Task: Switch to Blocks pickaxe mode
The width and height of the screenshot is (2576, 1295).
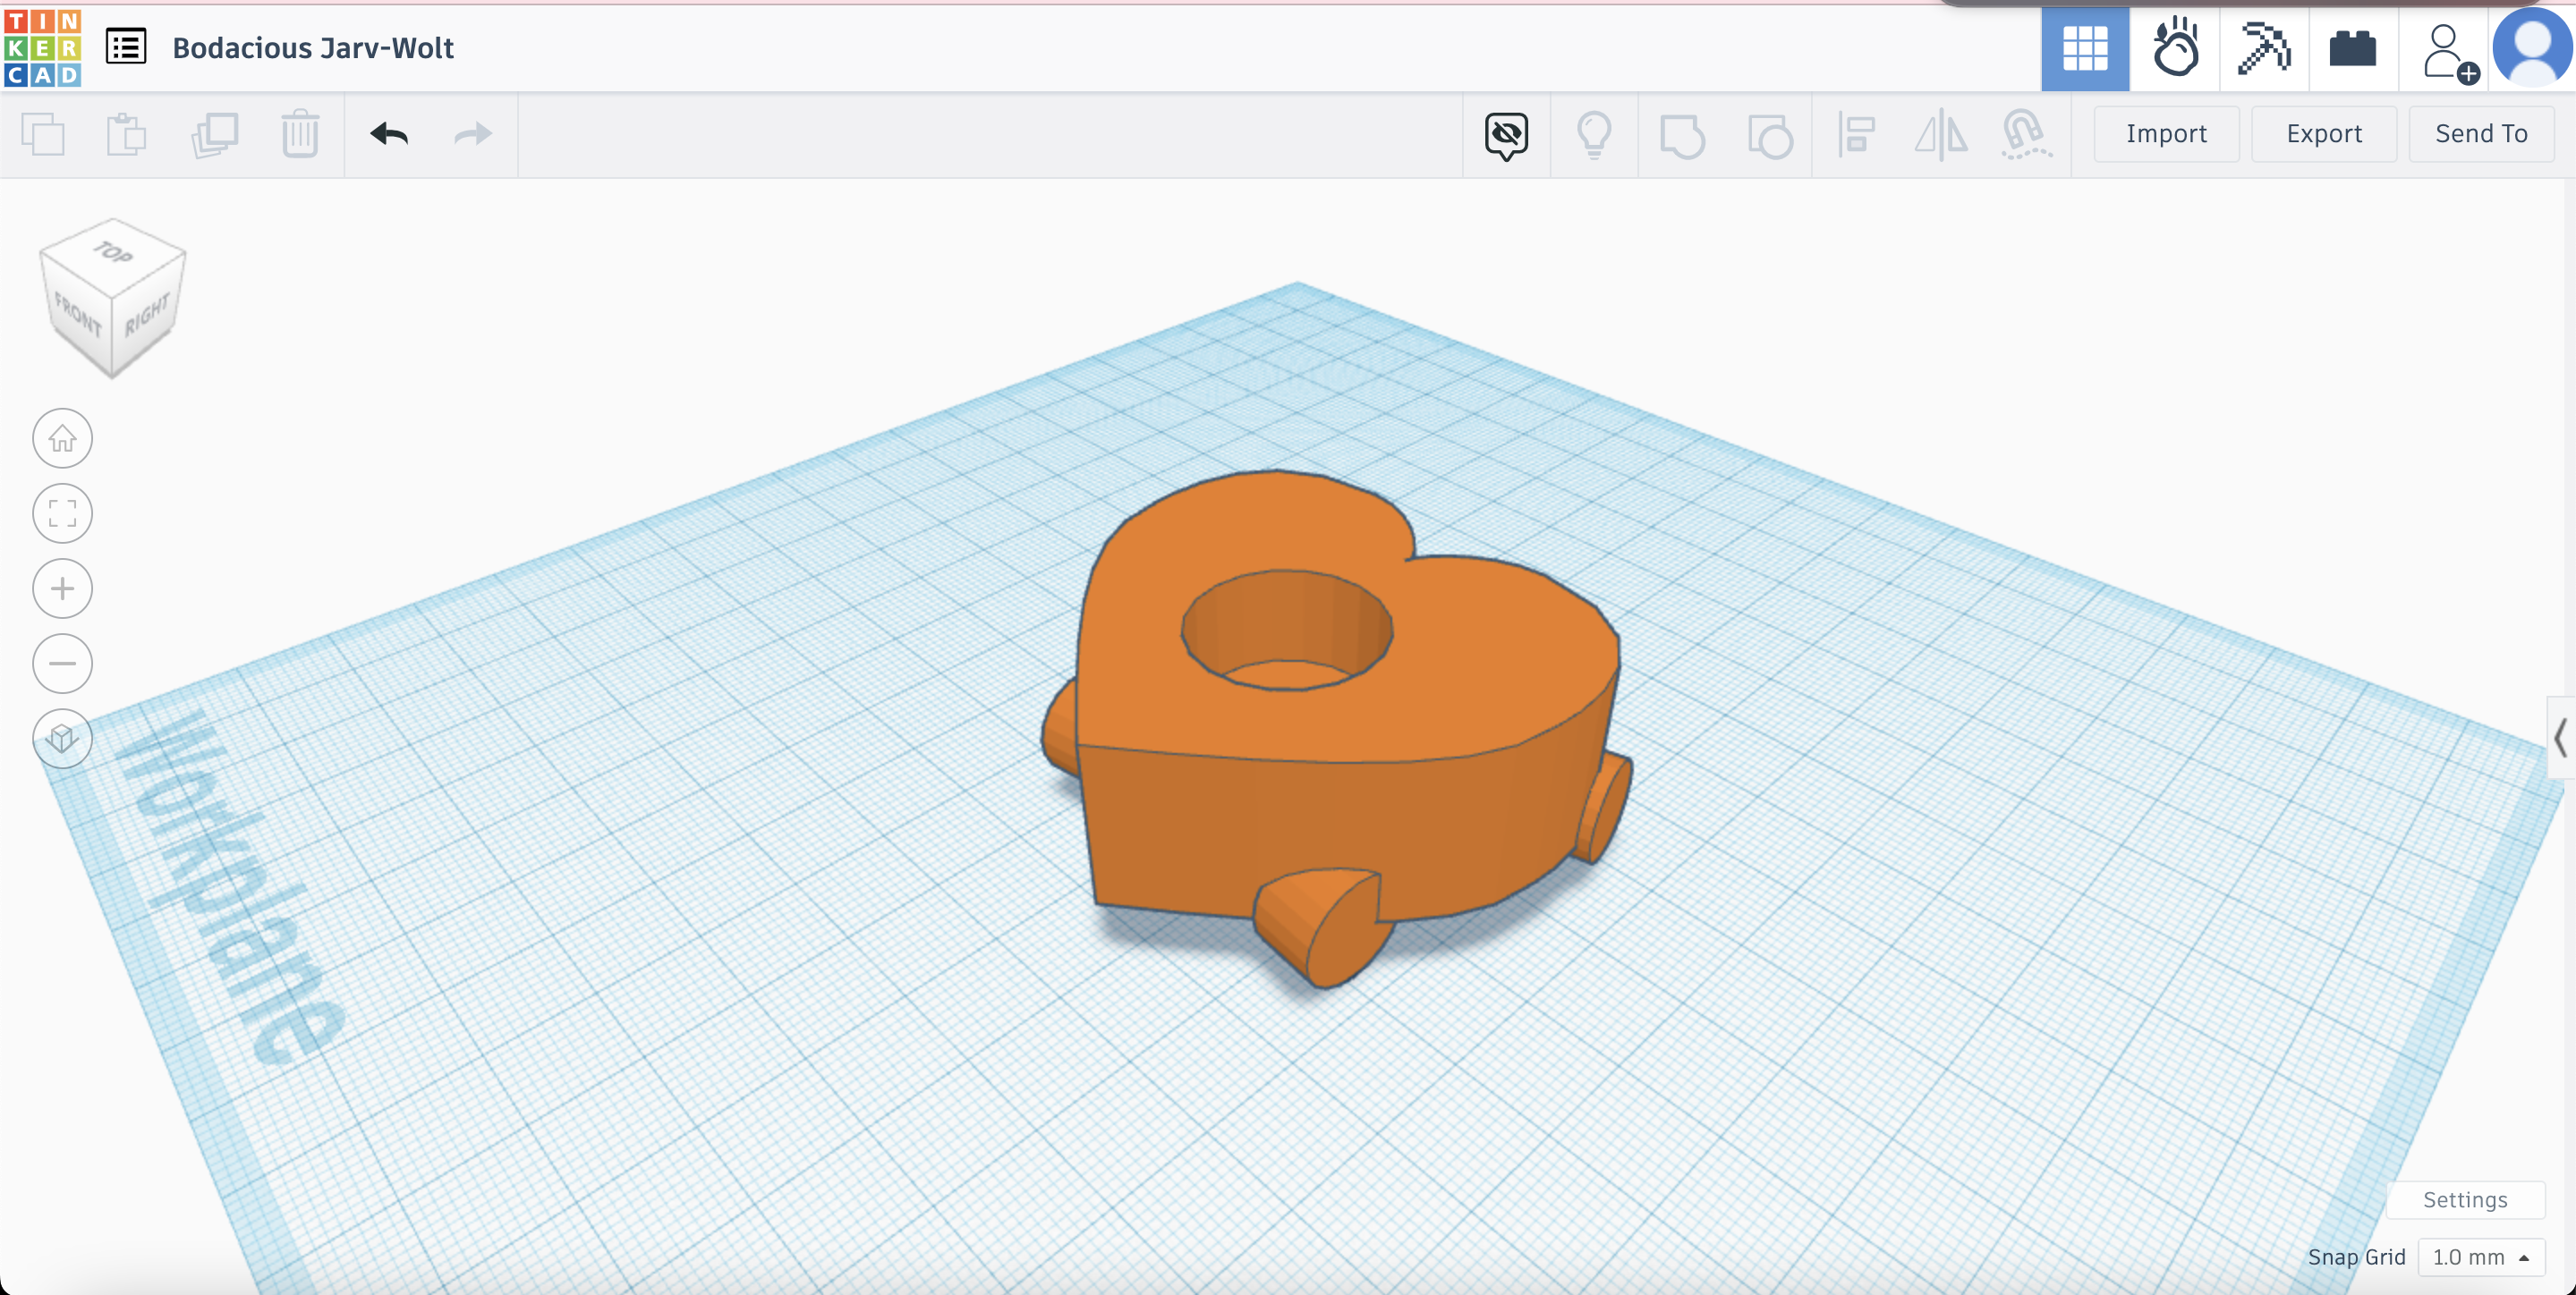Action: point(2264,48)
